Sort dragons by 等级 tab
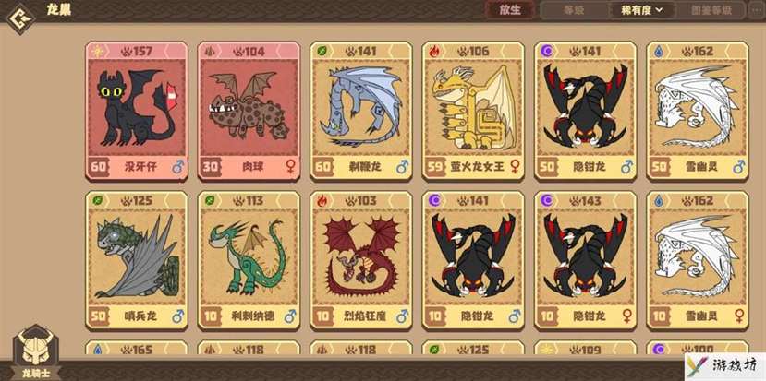The width and height of the screenshot is (766, 381). [x=575, y=10]
